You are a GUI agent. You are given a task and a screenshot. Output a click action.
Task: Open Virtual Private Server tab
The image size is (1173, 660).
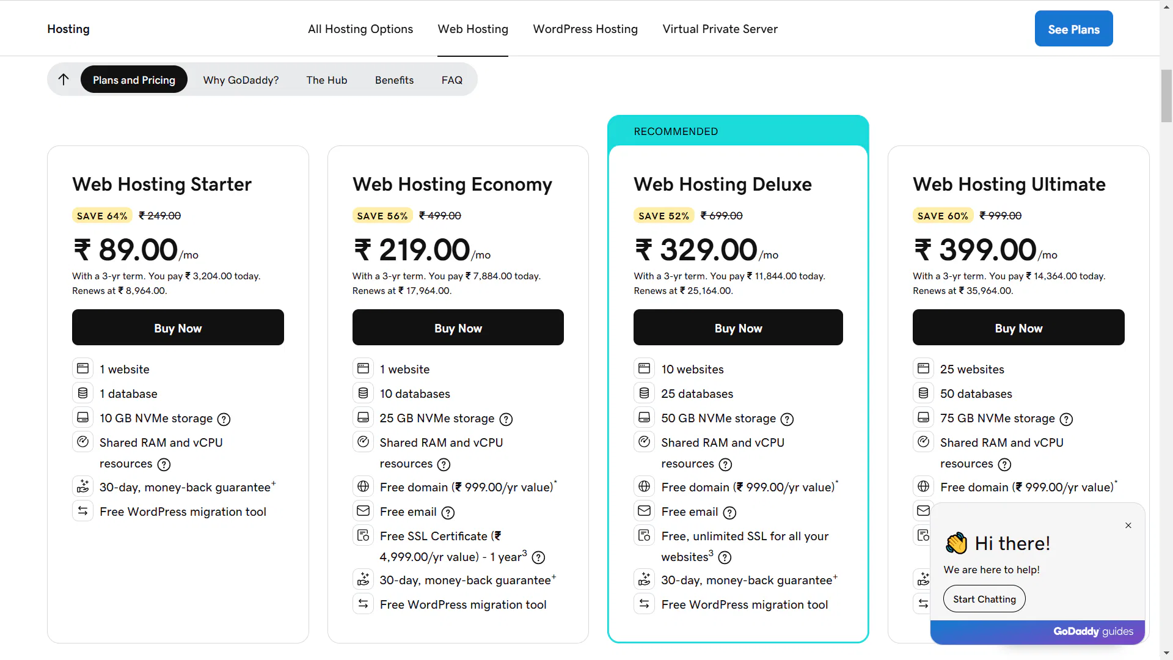tap(720, 29)
